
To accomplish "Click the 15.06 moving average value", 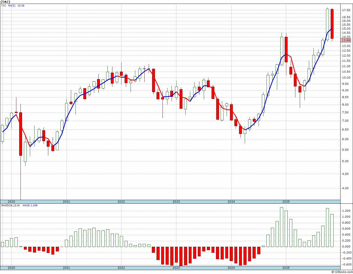I will pyautogui.click(x=21, y=5).
